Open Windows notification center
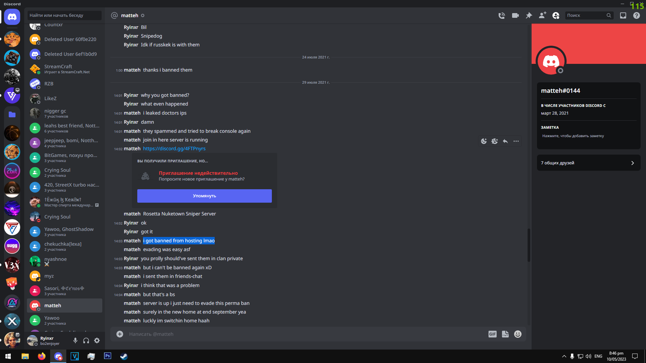 click(x=635, y=356)
